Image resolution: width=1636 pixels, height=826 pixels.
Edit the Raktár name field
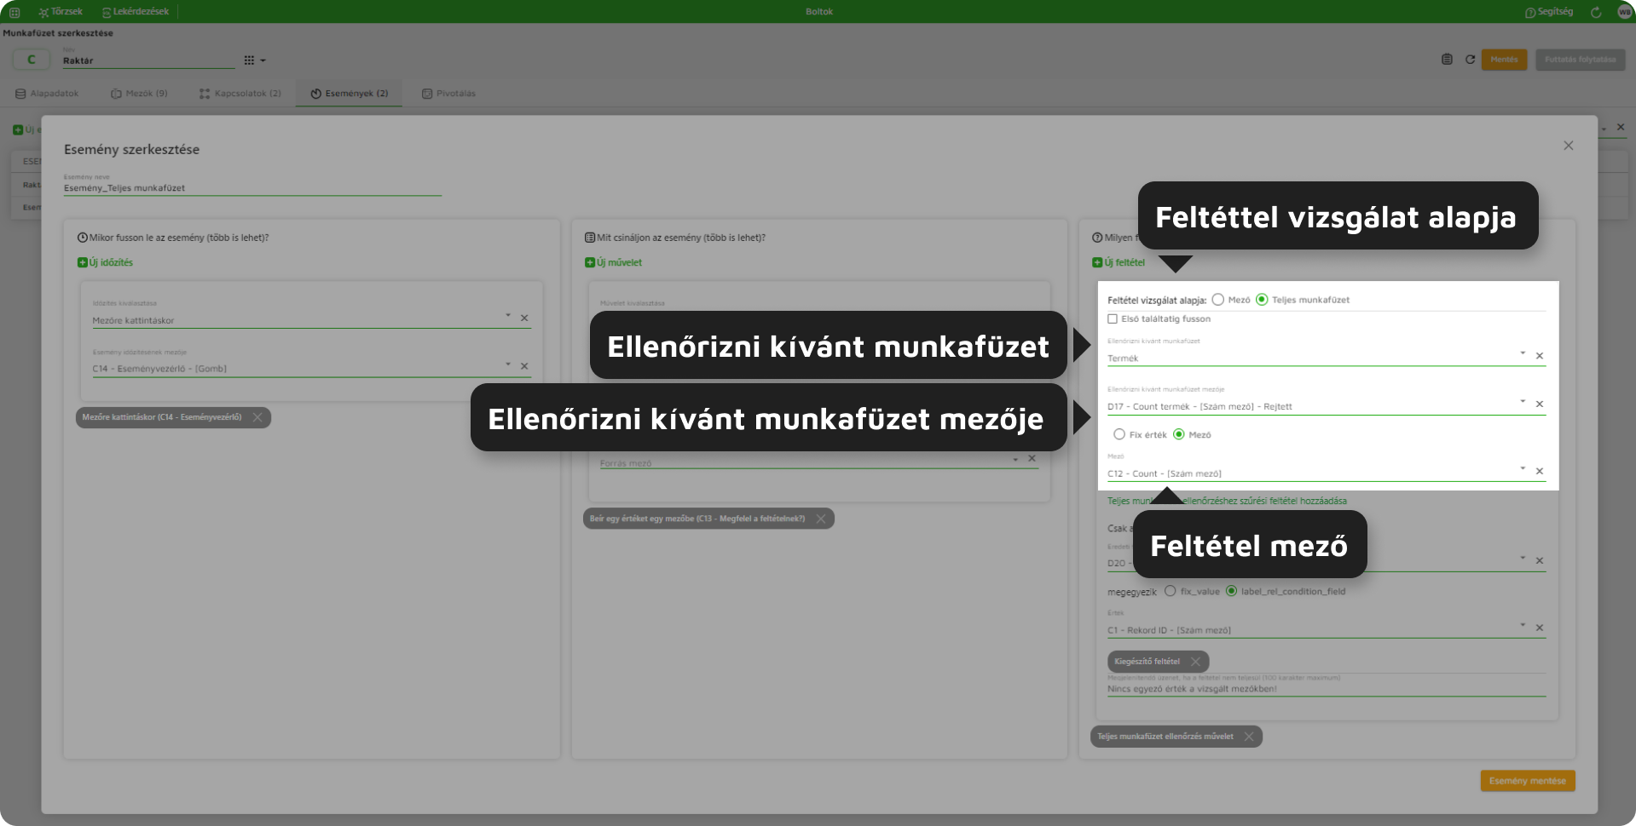(148, 60)
